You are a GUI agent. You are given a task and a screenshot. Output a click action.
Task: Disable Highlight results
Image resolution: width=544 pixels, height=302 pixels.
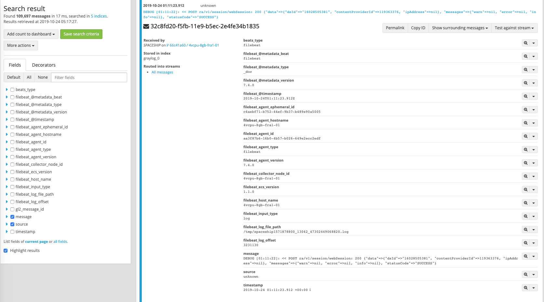[6, 250]
